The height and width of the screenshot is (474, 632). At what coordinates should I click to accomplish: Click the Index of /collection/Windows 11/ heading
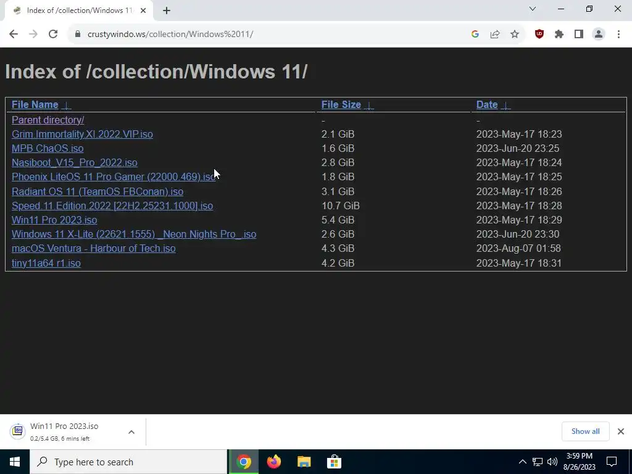tap(156, 72)
